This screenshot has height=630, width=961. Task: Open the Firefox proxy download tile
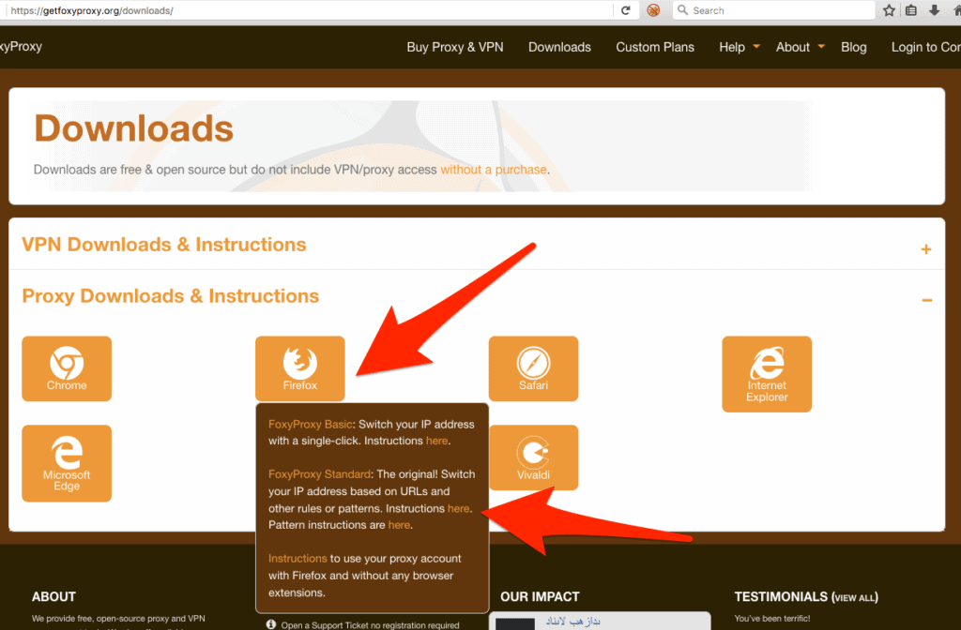pyautogui.click(x=300, y=368)
